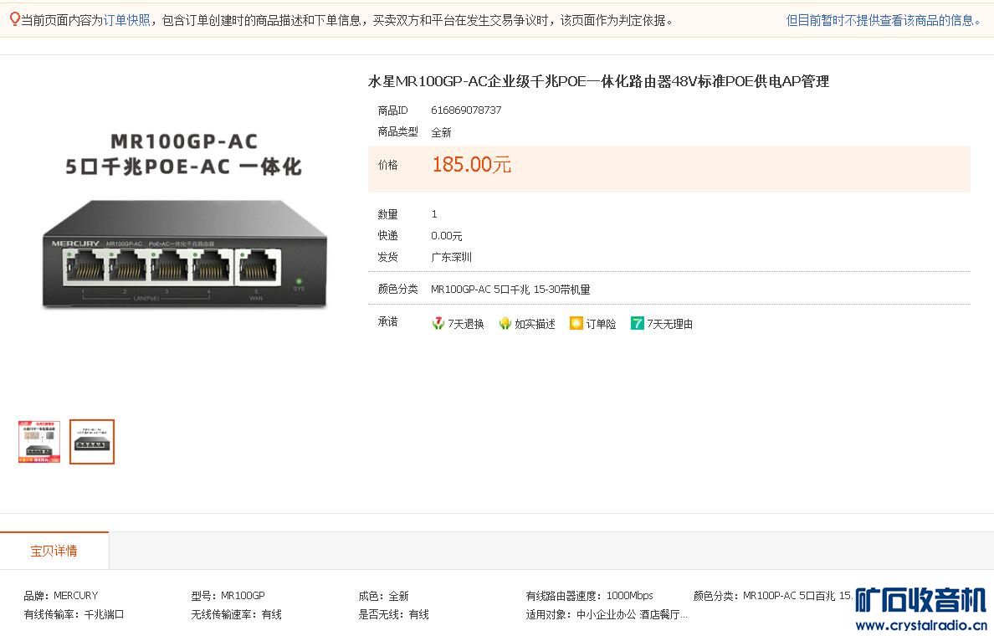Click 适用对象: 中小企业办公 酒店餐厅 attribute
The width and height of the screenshot is (994, 636).
(606, 613)
